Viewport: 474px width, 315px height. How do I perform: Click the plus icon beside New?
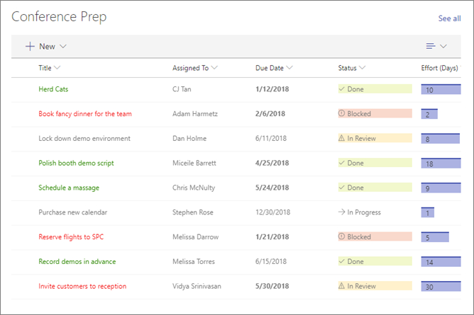point(30,47)
